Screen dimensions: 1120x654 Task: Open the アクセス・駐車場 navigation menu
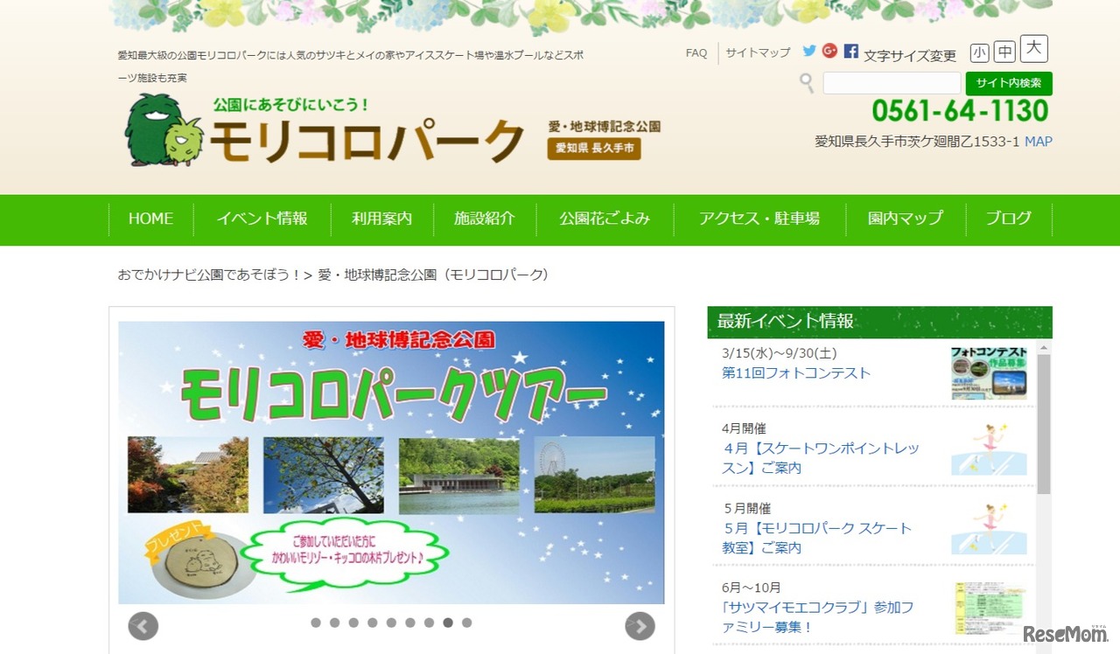point(759,219)
